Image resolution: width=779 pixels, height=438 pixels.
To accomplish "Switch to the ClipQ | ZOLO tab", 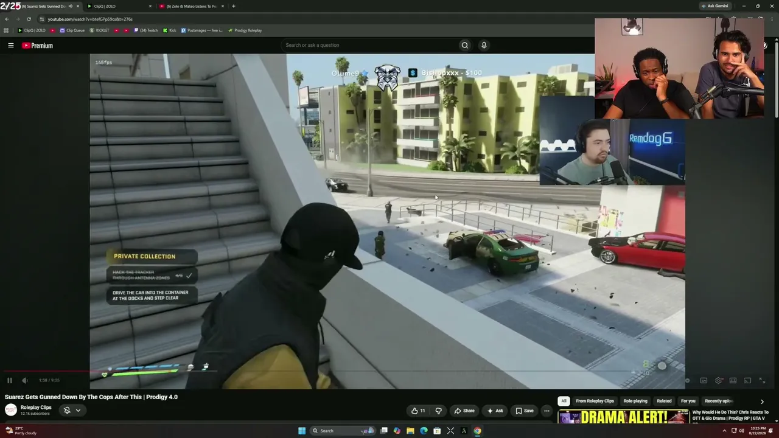I will (119, 6).
